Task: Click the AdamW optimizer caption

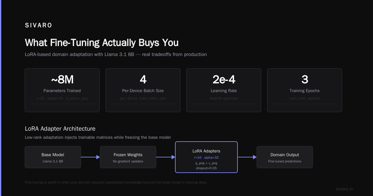Action: (x=224, y=98)
